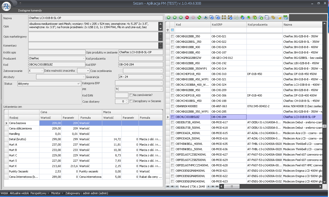Viewport: 329px width, 197px height.
Task: Click the three brown boxes icon
Action: point(273,17)
